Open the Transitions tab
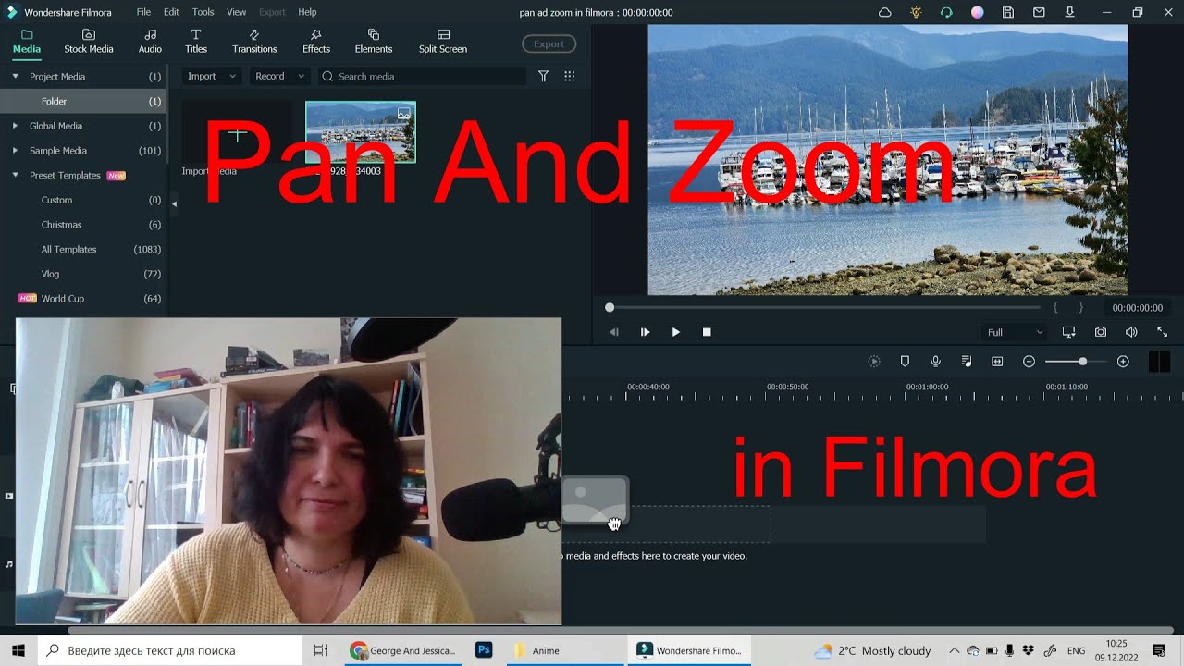Screen dimensions: 1184x666 point(254,42)
